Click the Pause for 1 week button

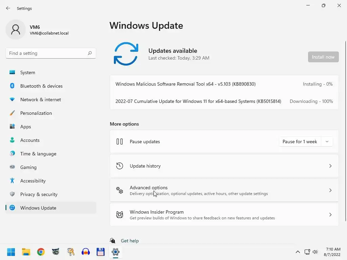tap(300, 142)
